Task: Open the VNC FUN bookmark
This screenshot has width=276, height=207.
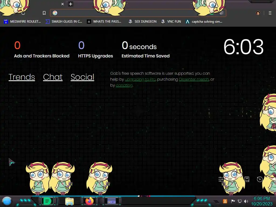Action: click(171, 22)
